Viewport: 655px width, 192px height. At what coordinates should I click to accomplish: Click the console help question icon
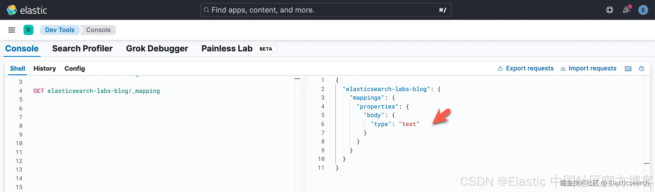(x=641, y=69)
